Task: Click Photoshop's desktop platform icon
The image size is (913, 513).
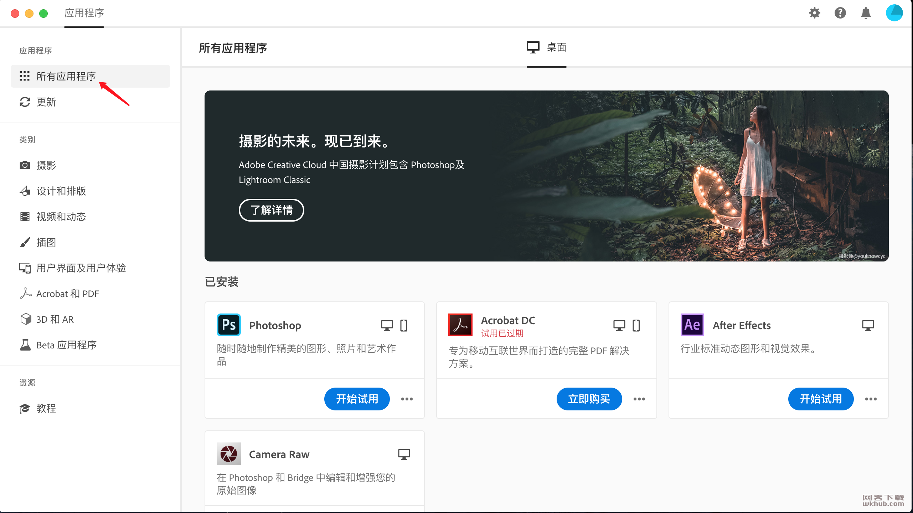Action: point(387,325)
